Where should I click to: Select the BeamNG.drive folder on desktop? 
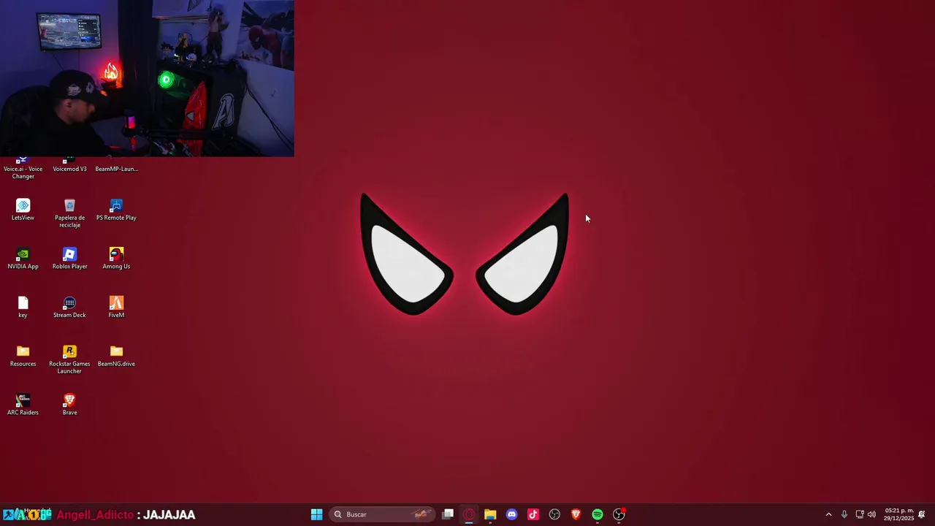pyautogui.click(x=116, y=357)
